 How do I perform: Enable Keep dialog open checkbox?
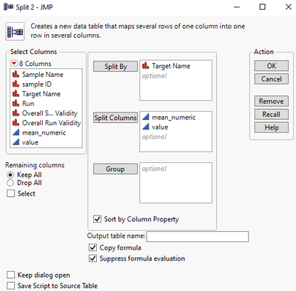[x=10, y=275]
